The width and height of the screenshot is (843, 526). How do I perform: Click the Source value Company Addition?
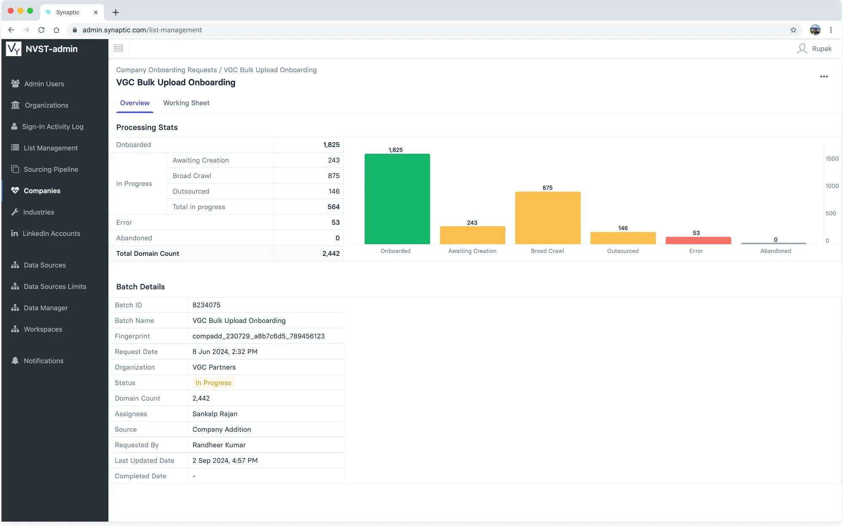pyautogui.click(x=222, y=430)
